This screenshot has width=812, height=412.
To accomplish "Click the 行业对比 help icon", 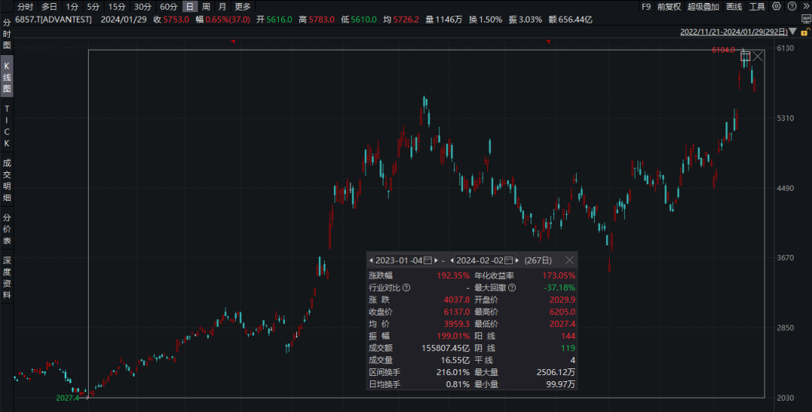I will point(407,287).
